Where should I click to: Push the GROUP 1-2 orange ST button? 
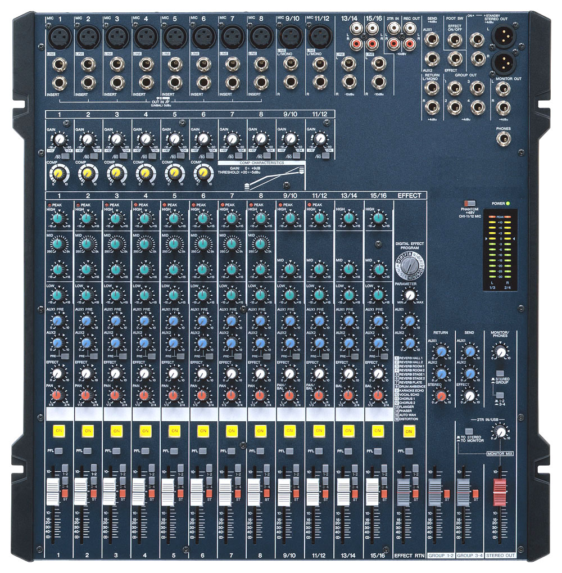(446, 494)
